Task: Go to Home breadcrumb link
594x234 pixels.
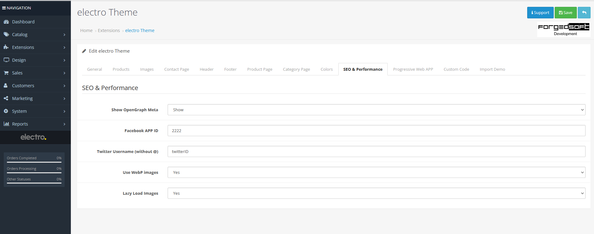Action: click(x=86, y=31)
